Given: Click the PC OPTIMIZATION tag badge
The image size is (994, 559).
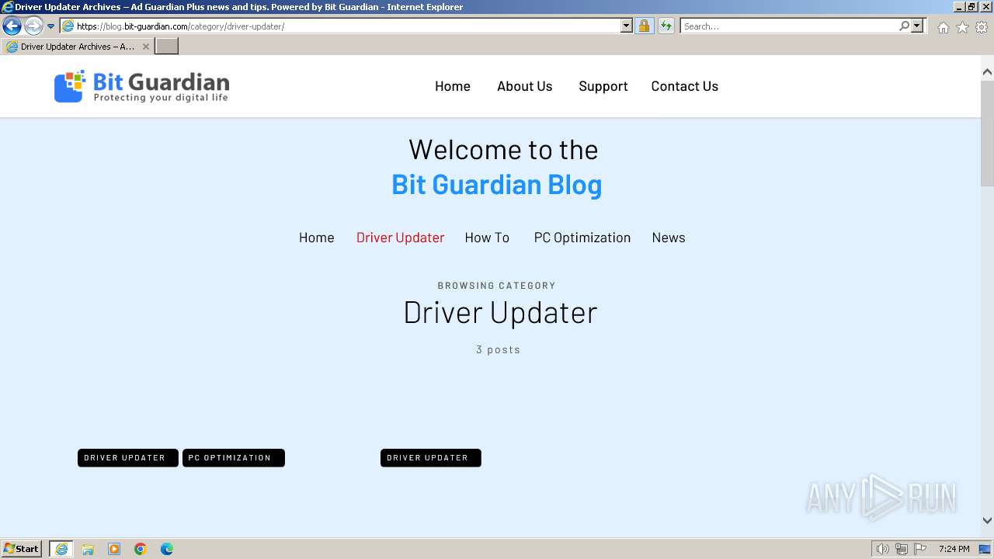Looking at the screenshot, I should point(234,458).
